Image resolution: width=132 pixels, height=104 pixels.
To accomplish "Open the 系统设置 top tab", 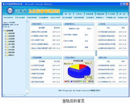I will (x=89, y=14).
